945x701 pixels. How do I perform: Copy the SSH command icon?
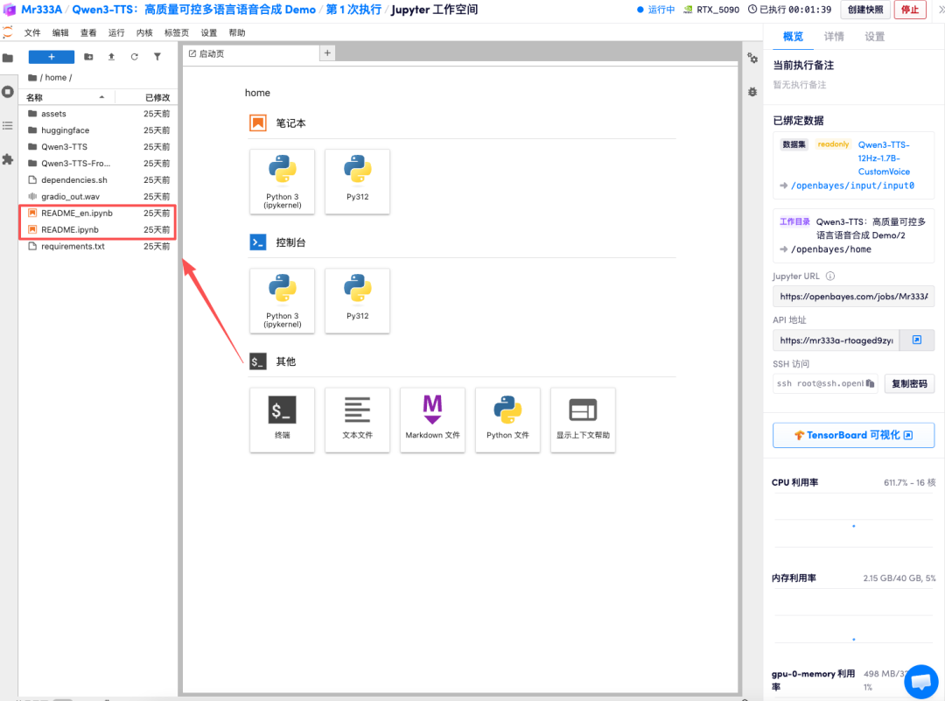[870, 383]
